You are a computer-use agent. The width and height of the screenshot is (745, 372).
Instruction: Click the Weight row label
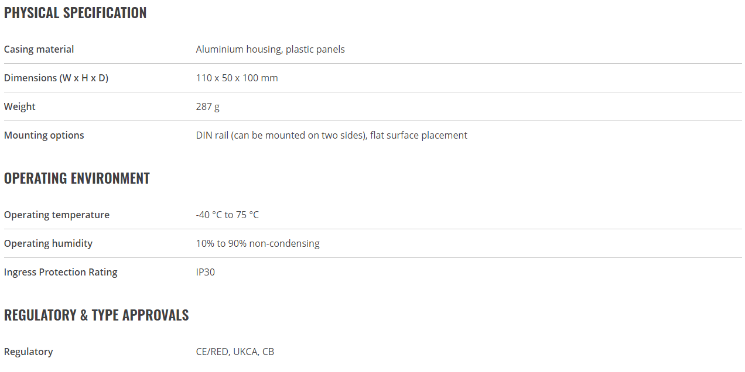click(19, 106)
